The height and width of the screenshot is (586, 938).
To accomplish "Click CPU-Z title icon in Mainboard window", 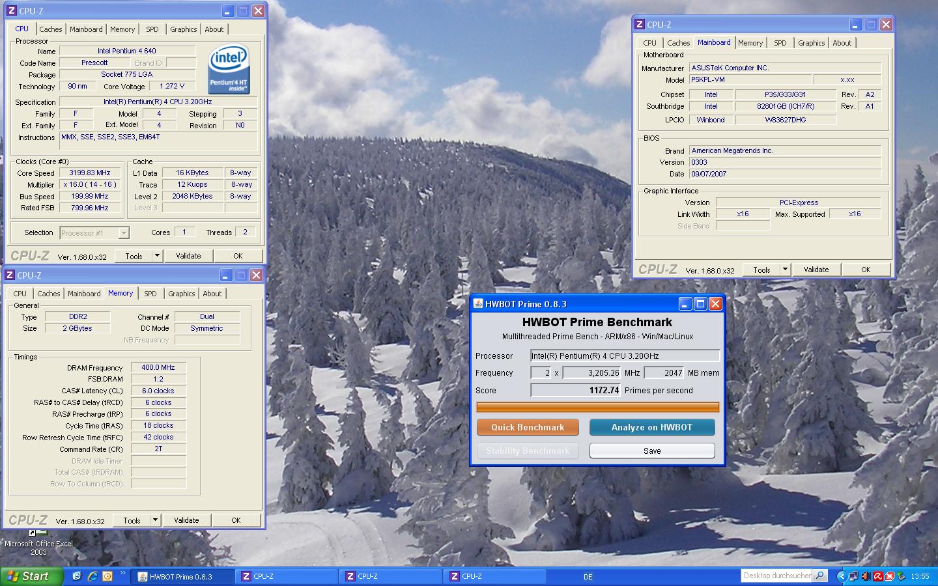I will pyautogui.click(x=639, y=25).
